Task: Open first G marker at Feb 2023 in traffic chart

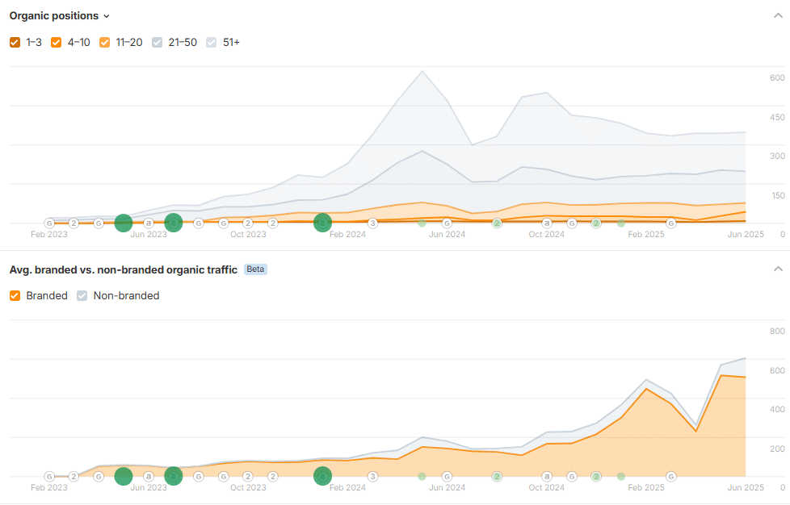Action: coord(48,476)
